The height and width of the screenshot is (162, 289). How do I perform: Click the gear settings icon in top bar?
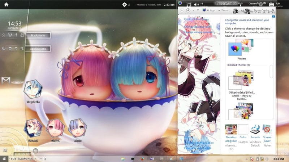pyautogui.click(x=124, y=5)
